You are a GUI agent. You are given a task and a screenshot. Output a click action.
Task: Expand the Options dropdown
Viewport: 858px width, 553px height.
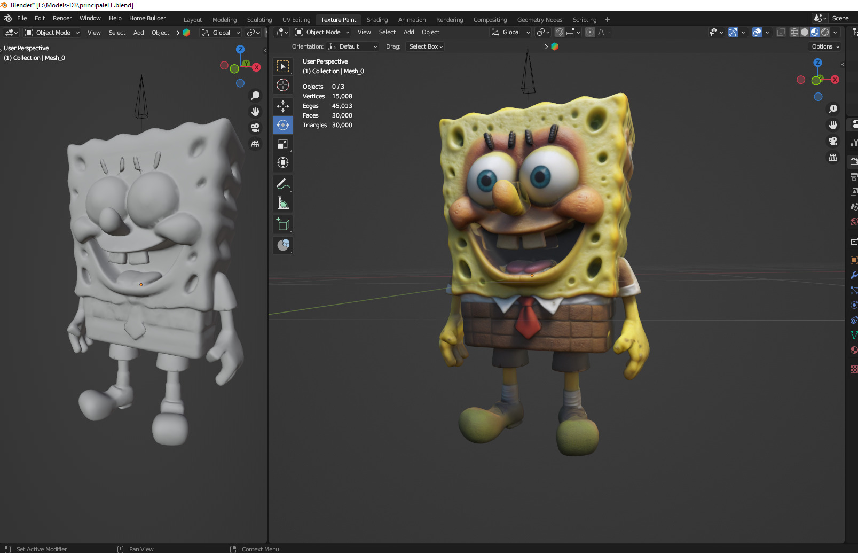(x=825, y=46)
